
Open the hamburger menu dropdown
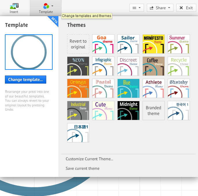click(x=137, y=8)
